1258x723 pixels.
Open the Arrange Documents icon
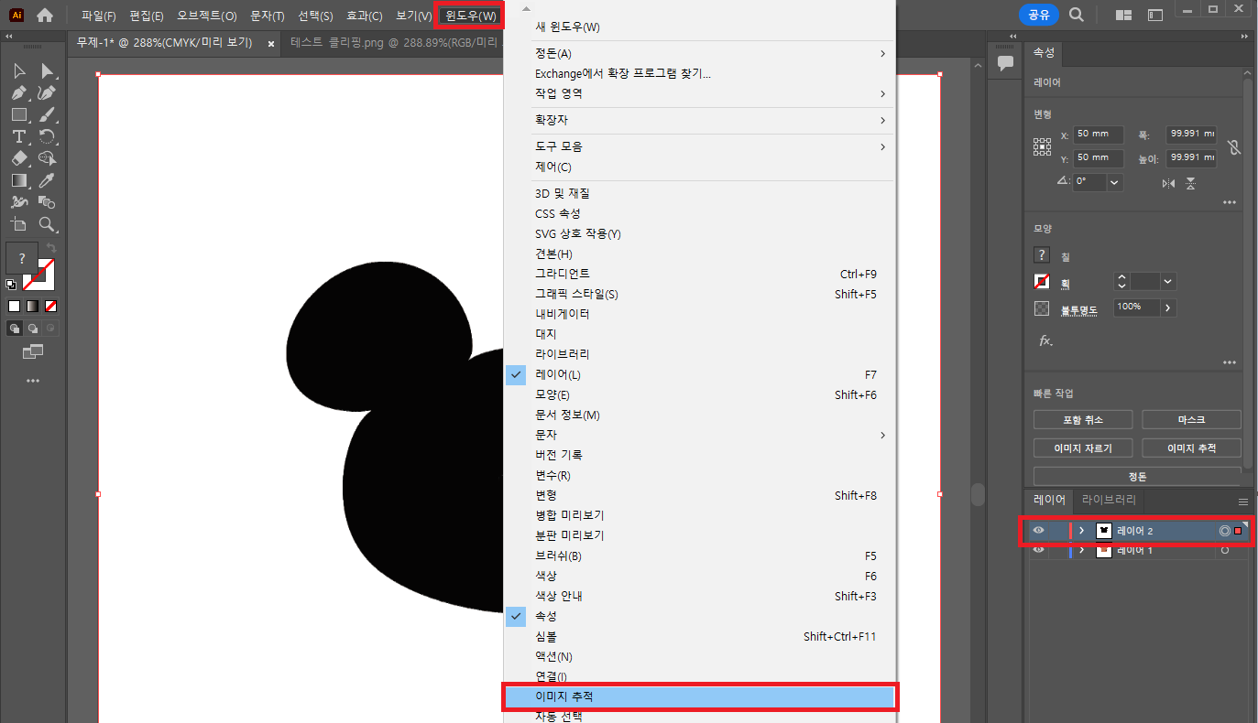pos(1123,16)
